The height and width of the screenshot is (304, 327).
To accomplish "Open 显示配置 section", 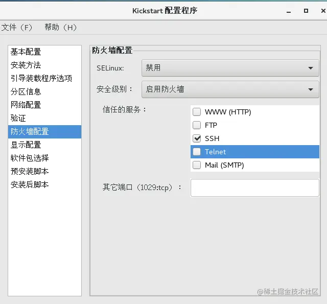I will 44,145.
